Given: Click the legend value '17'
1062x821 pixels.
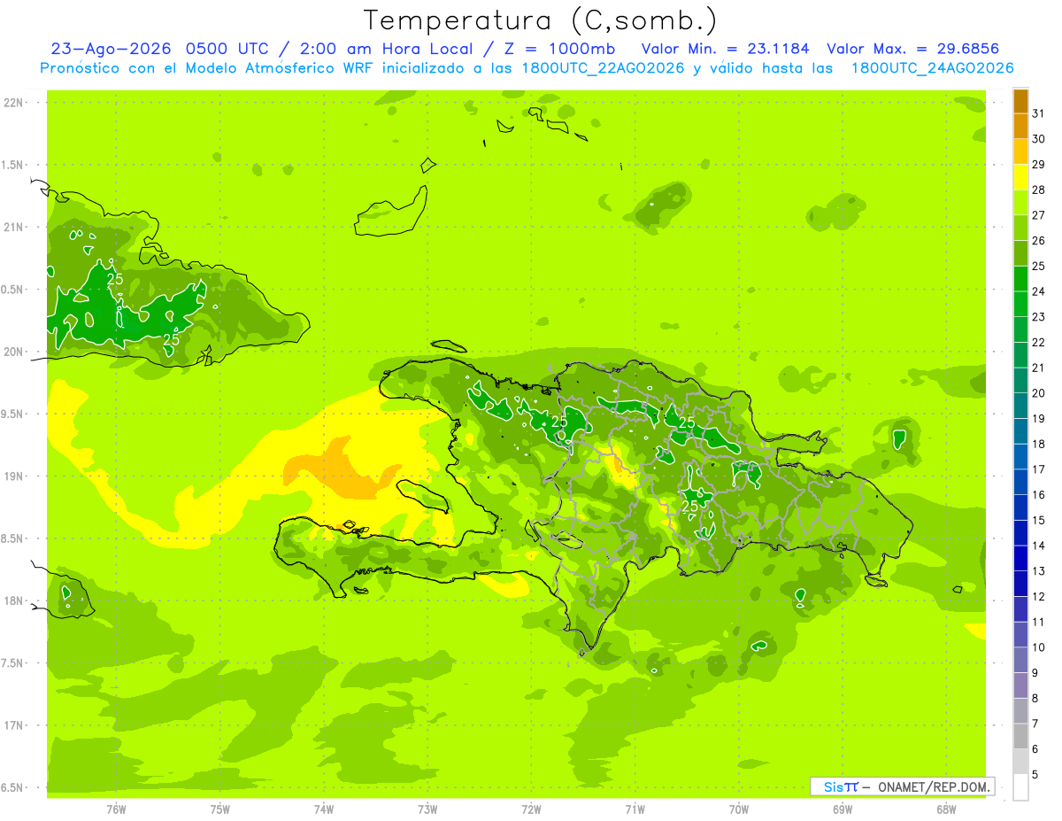Looking at the screenshot, I should coord(1039,469).
